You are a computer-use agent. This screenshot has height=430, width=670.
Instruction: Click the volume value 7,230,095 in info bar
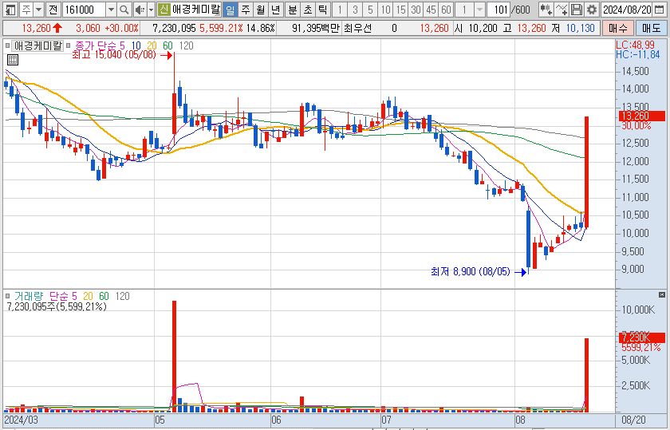(174, 29)
